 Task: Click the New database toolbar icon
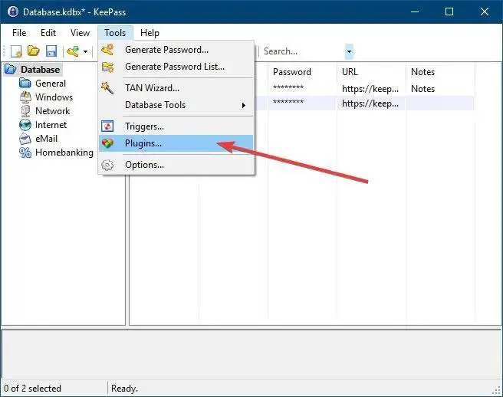click(x=16, y=51)
